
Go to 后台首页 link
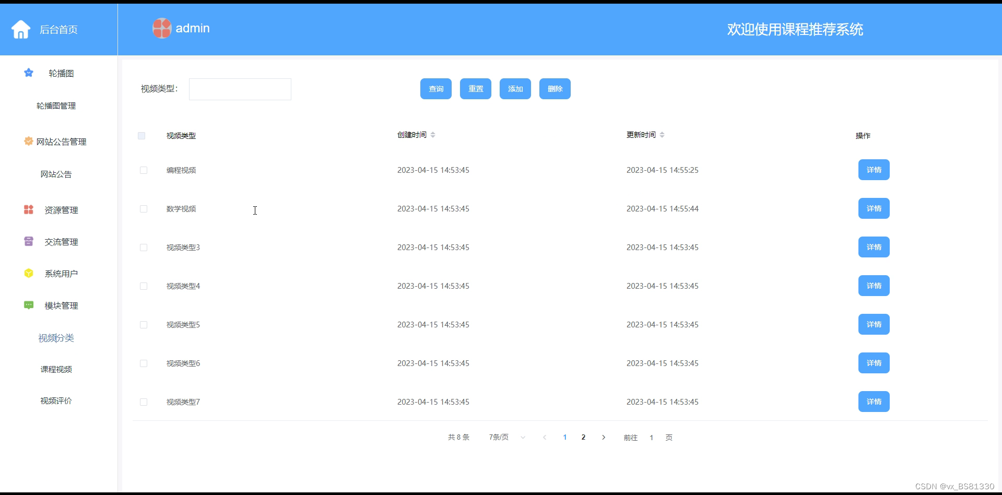[58, 30]
